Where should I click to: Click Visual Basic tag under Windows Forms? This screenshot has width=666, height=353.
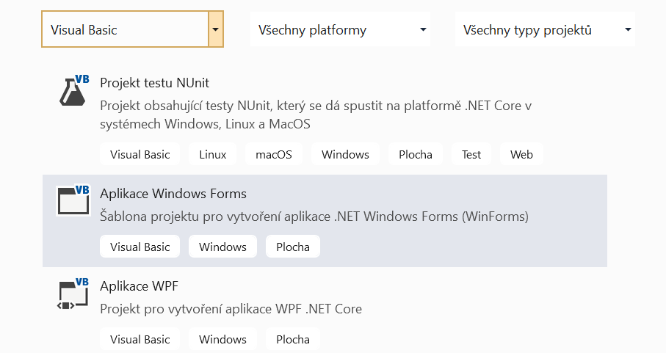(140, 247)
